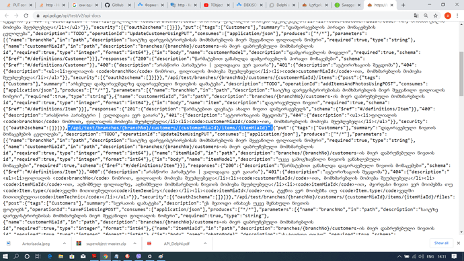464x261 pixels.
Task: Switch to the GitHub tab
Action: (x=118, y=5)
